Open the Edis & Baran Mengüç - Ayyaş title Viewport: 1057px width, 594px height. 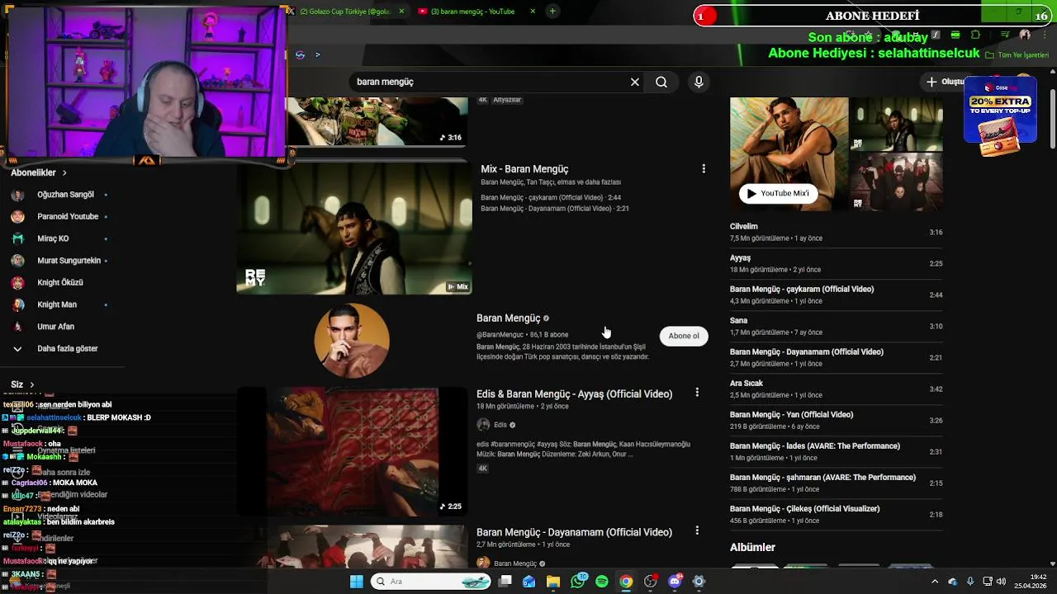pyautogui.click(x=574, y=394)
